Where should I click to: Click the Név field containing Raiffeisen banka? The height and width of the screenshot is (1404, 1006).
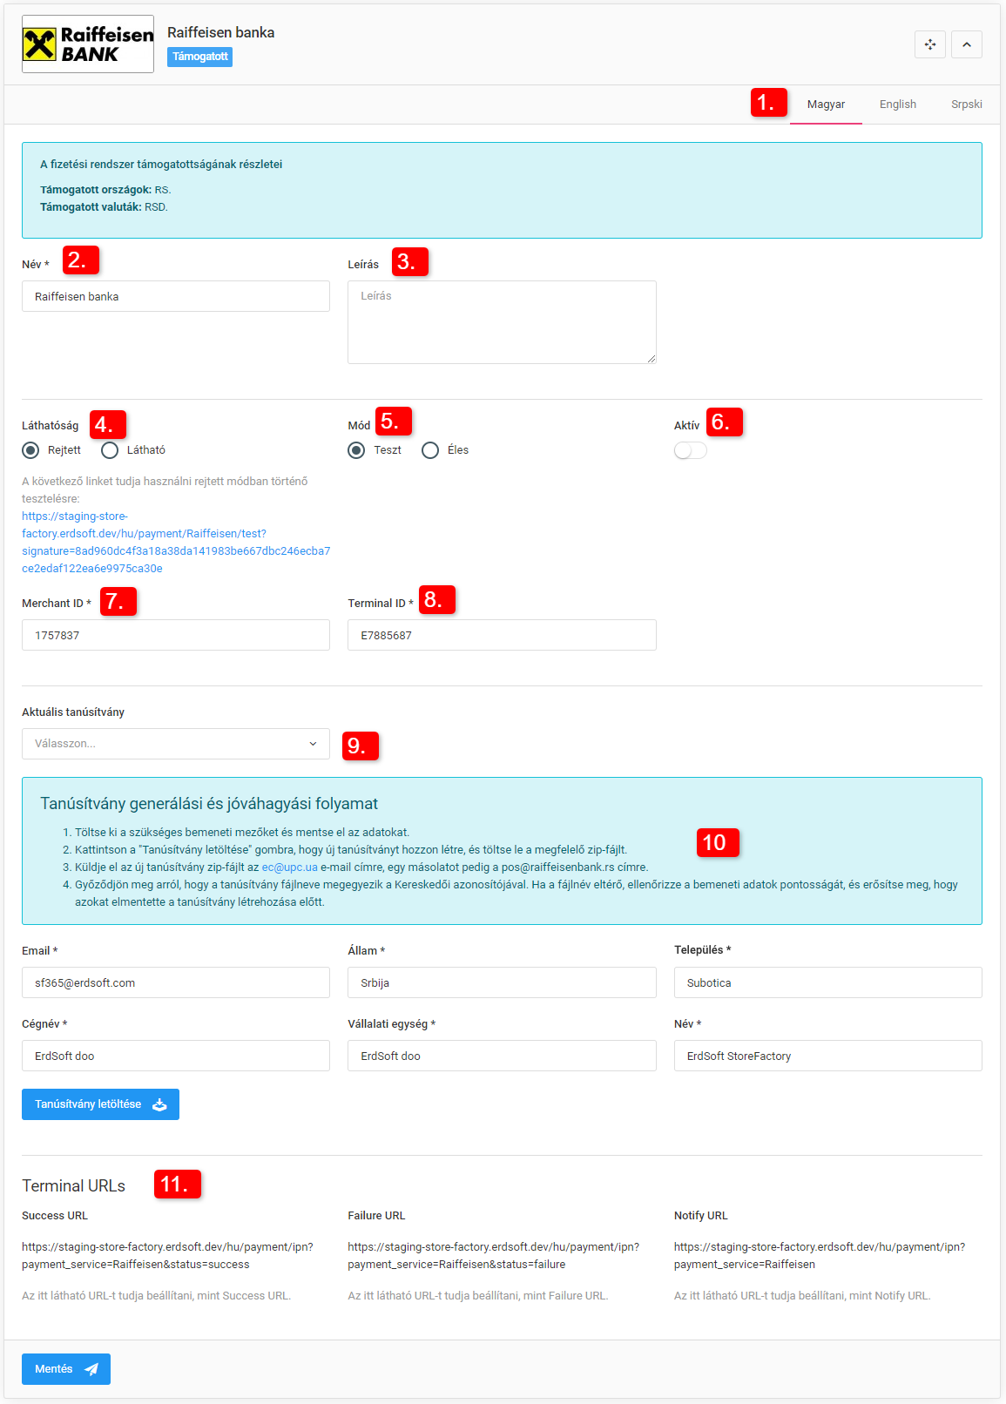pyautogui.click(x=176, y=296)
